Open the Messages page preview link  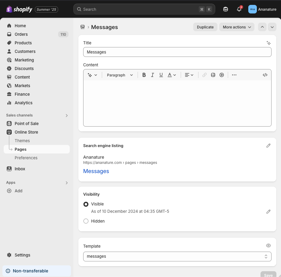(x=96, y=171)
